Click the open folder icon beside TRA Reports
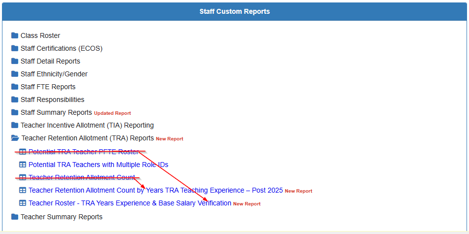469x234 pixels. coord(15,138)
